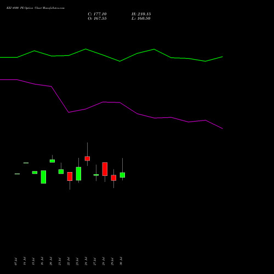Select the 28 Jul date label
The height and width of the screenshot is (274, 274).
pos(104,261)
